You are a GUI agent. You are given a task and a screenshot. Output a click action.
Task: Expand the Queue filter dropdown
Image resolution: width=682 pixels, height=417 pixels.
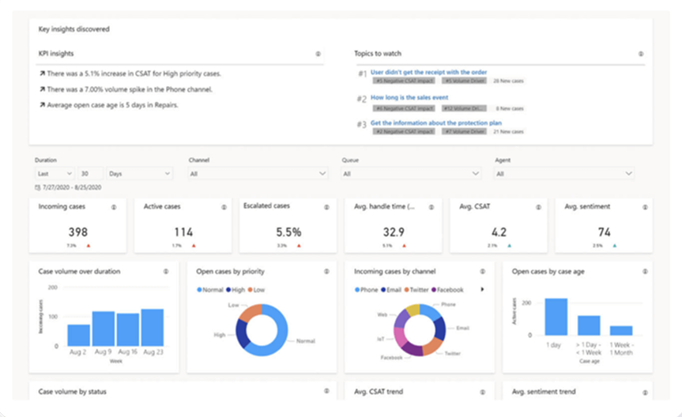coord(411,173)
